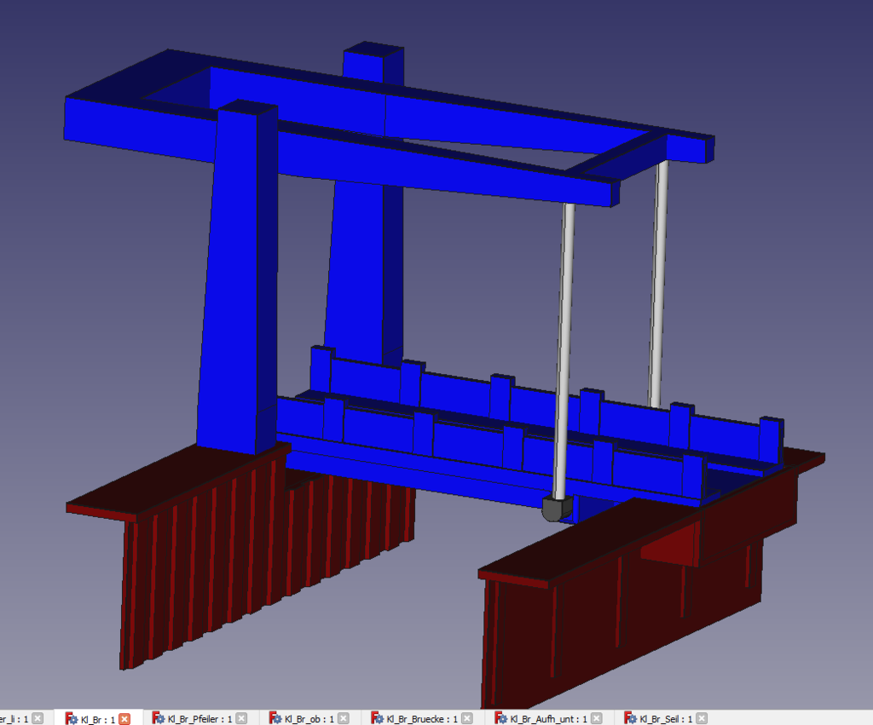Screen dimensions: 873x725
Task: Close the Kl_Br_Pfeiler tab
Action: click(241, 718)
